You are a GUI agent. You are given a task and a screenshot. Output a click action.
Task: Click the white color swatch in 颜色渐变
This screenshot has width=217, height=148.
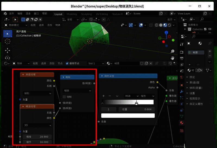tap(128, 116)
